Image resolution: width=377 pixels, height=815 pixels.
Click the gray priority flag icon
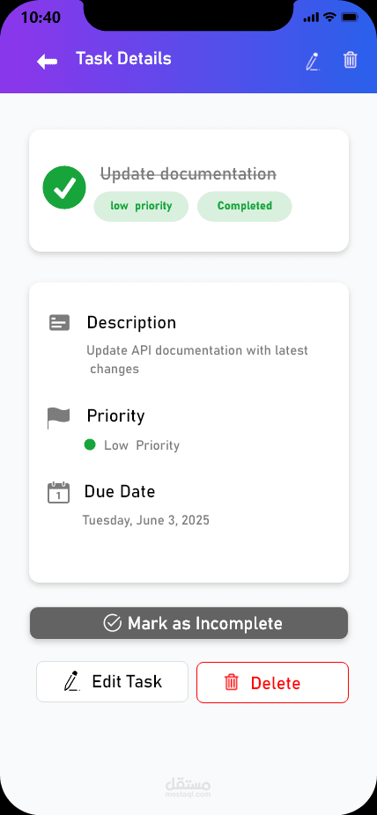tap(58, 418)
